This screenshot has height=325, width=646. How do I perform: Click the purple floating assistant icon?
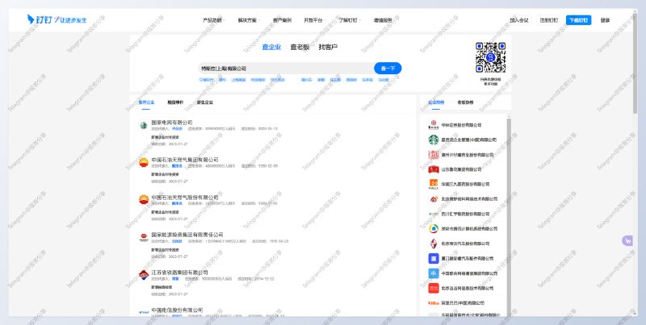pos(627,241)
